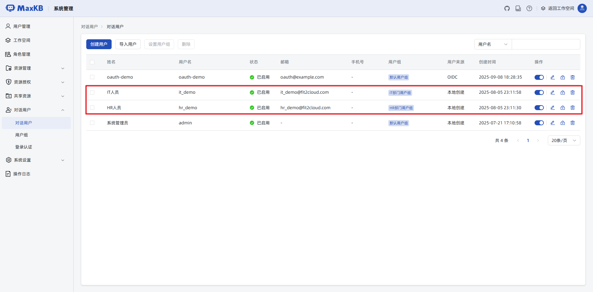
Task: Click the help question mark icon
Action: click(x=529, y=8)
